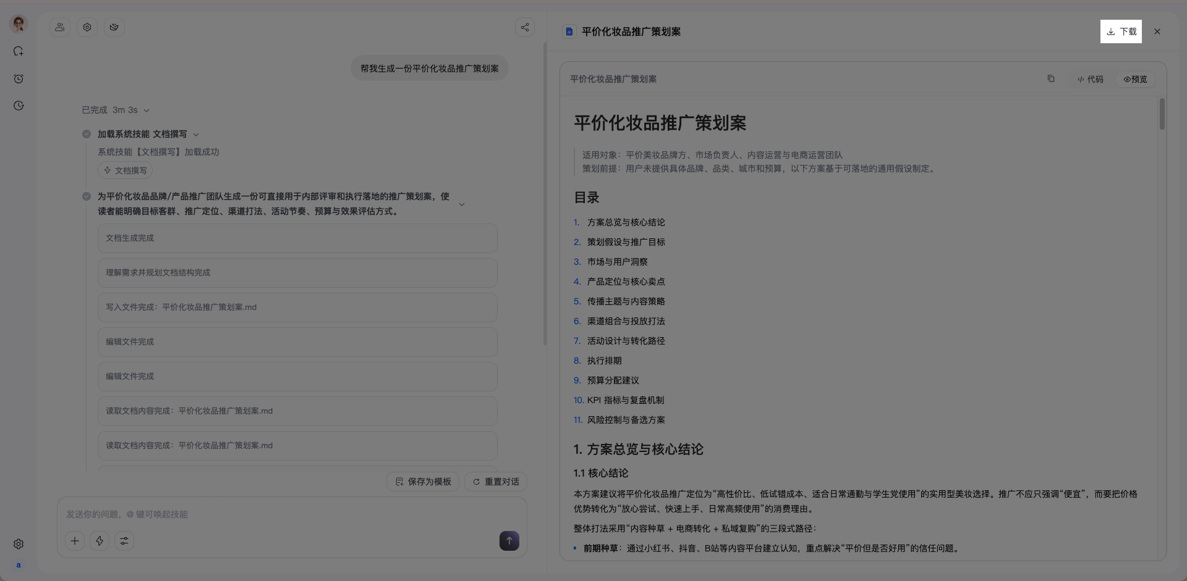The image size is (1187, 581).
Task: Click the send arrow button
Action: pos(509,541)
